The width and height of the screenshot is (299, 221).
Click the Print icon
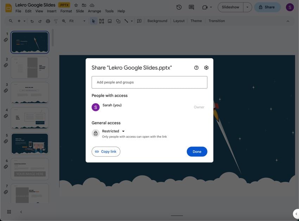coord(47,20)
